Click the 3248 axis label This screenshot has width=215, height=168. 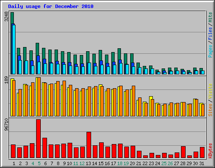point(7,16)
